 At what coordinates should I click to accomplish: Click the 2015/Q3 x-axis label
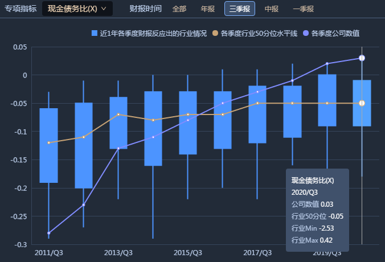[x=188, y=252]
